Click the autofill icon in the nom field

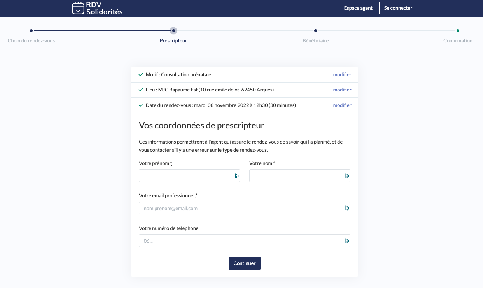pyautogui.click(x=347, y=176)
